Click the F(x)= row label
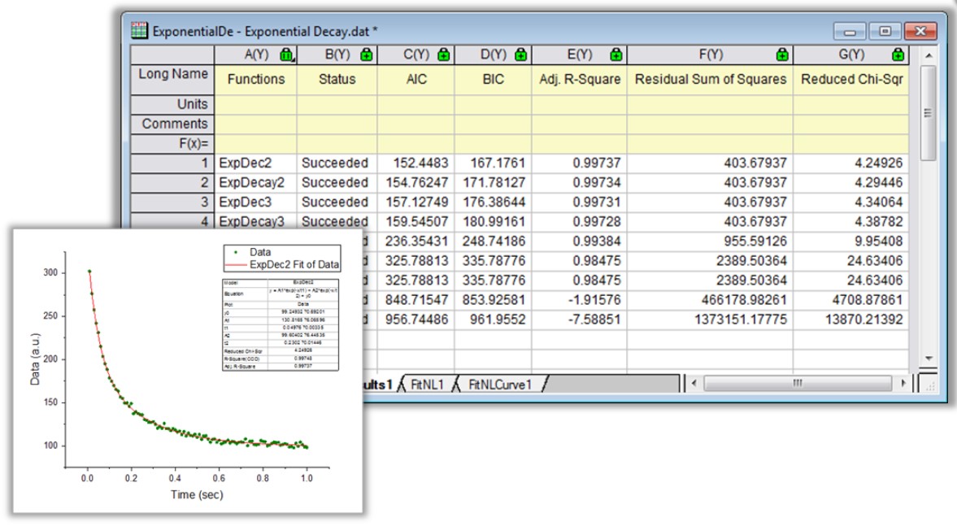The height and width of the screenshot is (526, 957). 172,143
